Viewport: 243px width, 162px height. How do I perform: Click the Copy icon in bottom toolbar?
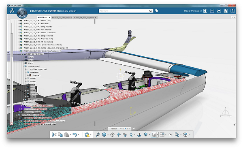(x=60, y=134)
